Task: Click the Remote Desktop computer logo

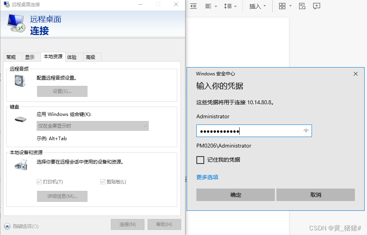Action: (16, 23)
